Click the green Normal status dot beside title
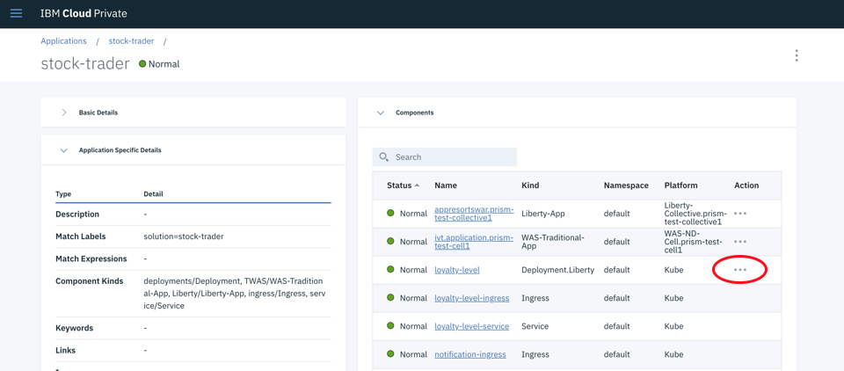844x371 pixels. (142, 63)
